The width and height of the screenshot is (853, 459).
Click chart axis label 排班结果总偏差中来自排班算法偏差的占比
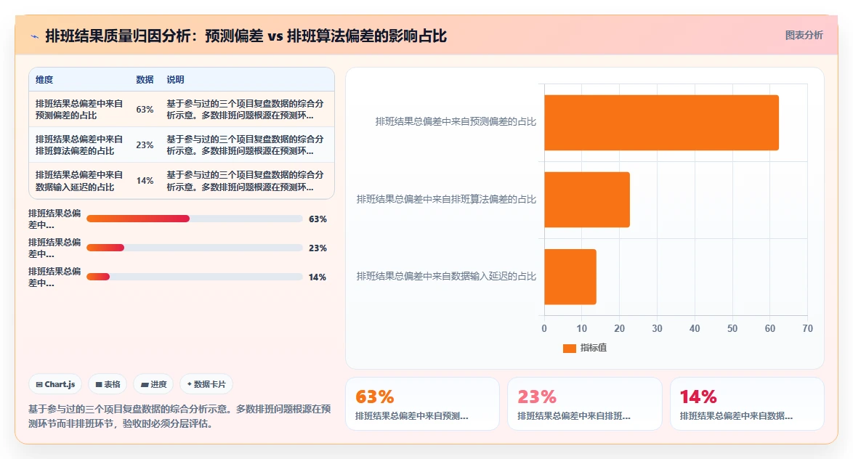pyautogui.click(x=446, y=200)
